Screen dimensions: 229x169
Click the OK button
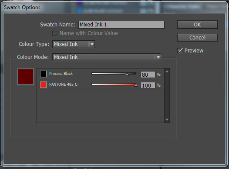[x=197, y=25]
